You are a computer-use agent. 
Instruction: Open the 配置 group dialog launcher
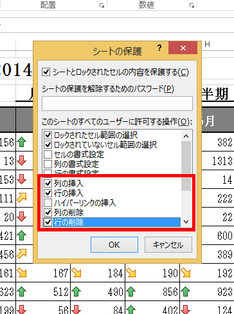(x=102, y=6)
